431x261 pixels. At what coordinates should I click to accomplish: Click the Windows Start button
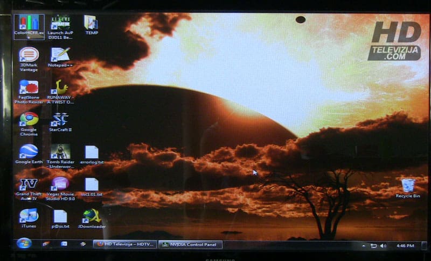(24, 244)
